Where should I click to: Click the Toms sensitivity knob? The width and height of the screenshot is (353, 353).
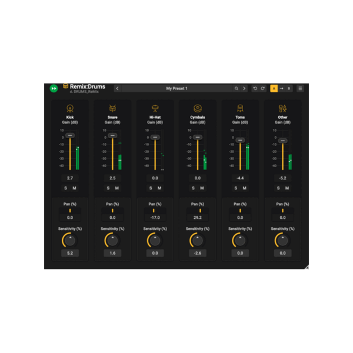(x=240, y=240)
